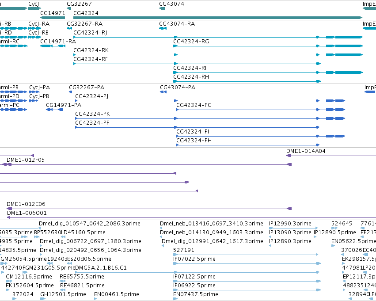Select the EN07437.5prime EST label
This screenshot has height=301, width=376.
pyautogui.click(x=196, y=294)
